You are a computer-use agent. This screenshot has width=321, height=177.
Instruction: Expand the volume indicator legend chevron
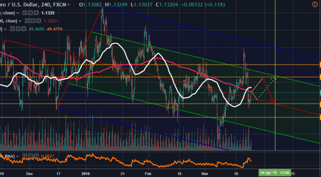coord(5,29)
